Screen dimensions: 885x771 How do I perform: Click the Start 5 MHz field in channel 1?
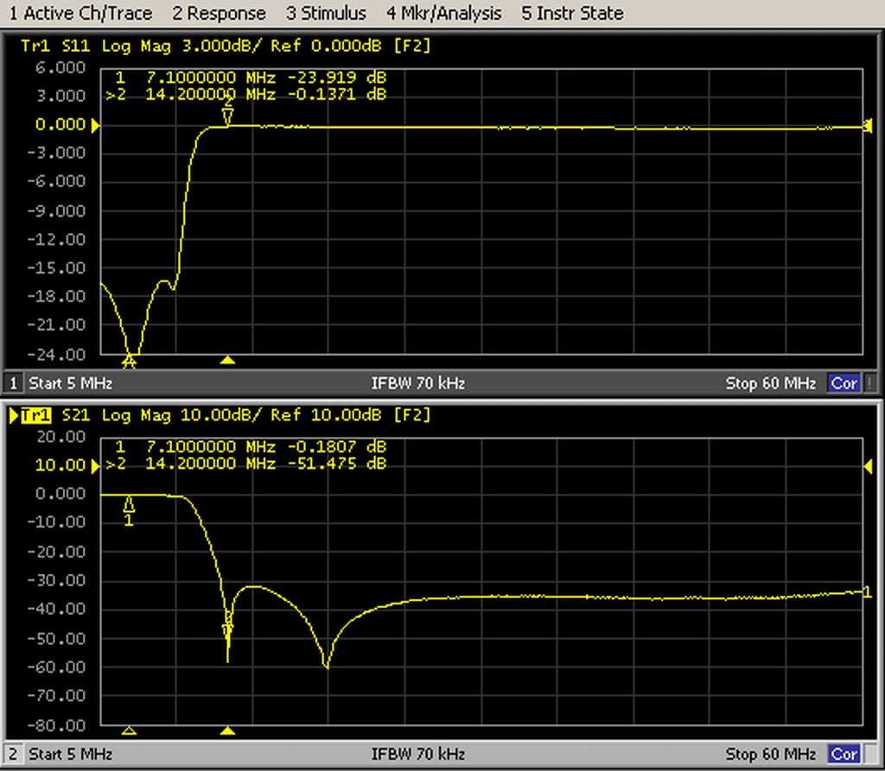click(70, 383)
